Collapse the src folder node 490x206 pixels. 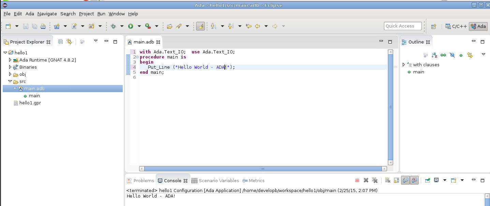[x=10, y=82]
